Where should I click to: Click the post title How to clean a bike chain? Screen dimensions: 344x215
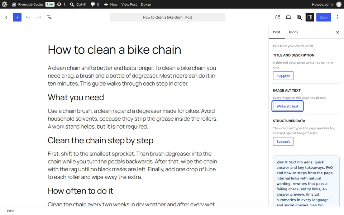tap(114, 49)
